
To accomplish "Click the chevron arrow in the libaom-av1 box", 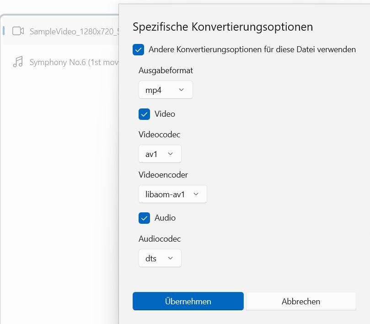I will click(196, 194).
